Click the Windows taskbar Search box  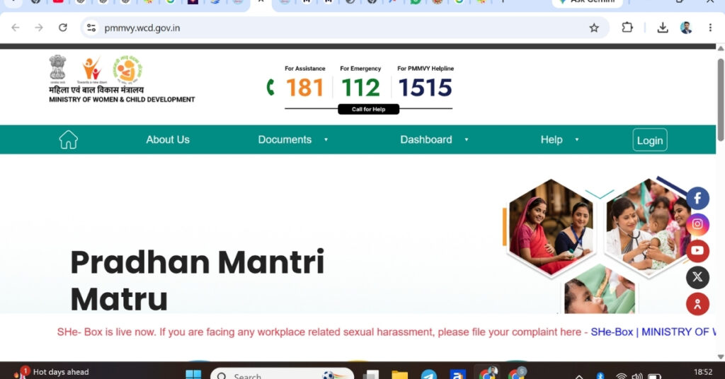pos(282,375)
